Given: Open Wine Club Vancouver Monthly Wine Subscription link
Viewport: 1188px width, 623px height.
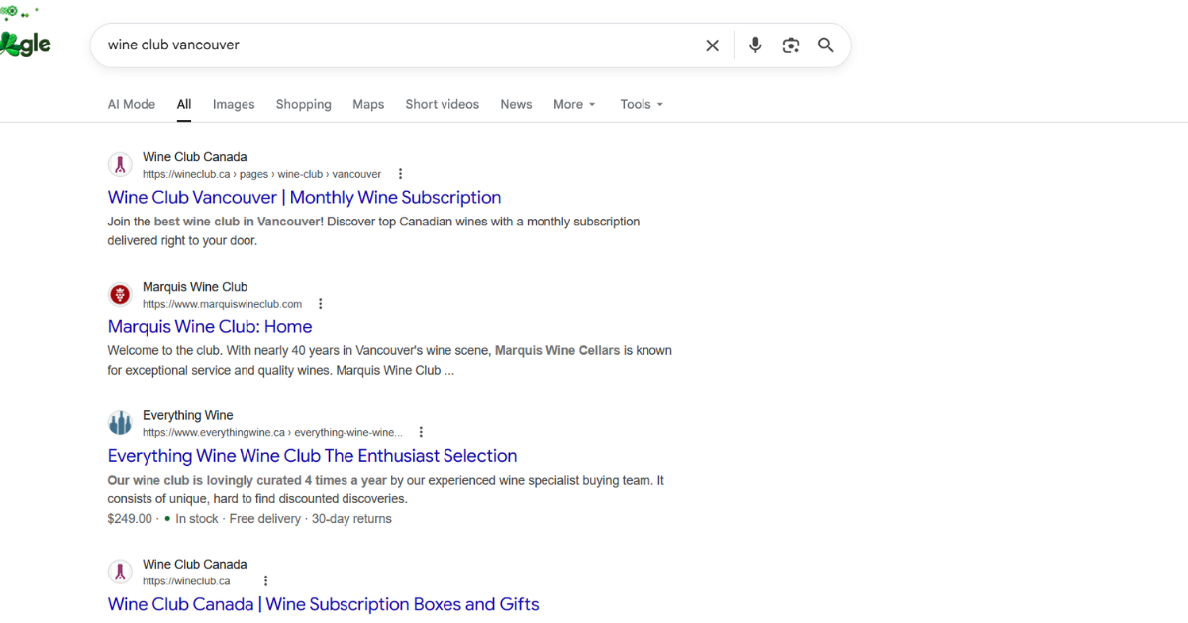Looking at the screenshot, I should tap(305, 197).
